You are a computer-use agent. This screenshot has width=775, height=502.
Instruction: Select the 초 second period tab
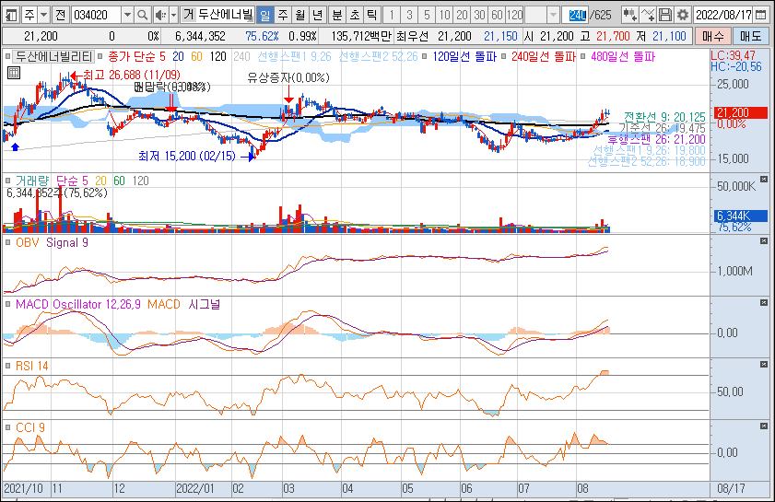pyautogui.click(x=355, y=16)
